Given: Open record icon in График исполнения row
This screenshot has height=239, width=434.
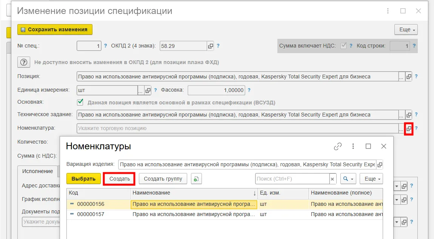Looking at the screenshot, I should 404,199.
